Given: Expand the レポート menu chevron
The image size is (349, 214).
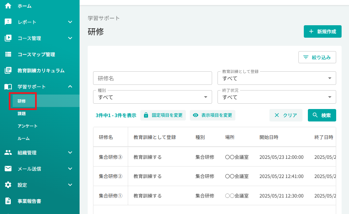Looking at the screenshot, I should [70, 22].
